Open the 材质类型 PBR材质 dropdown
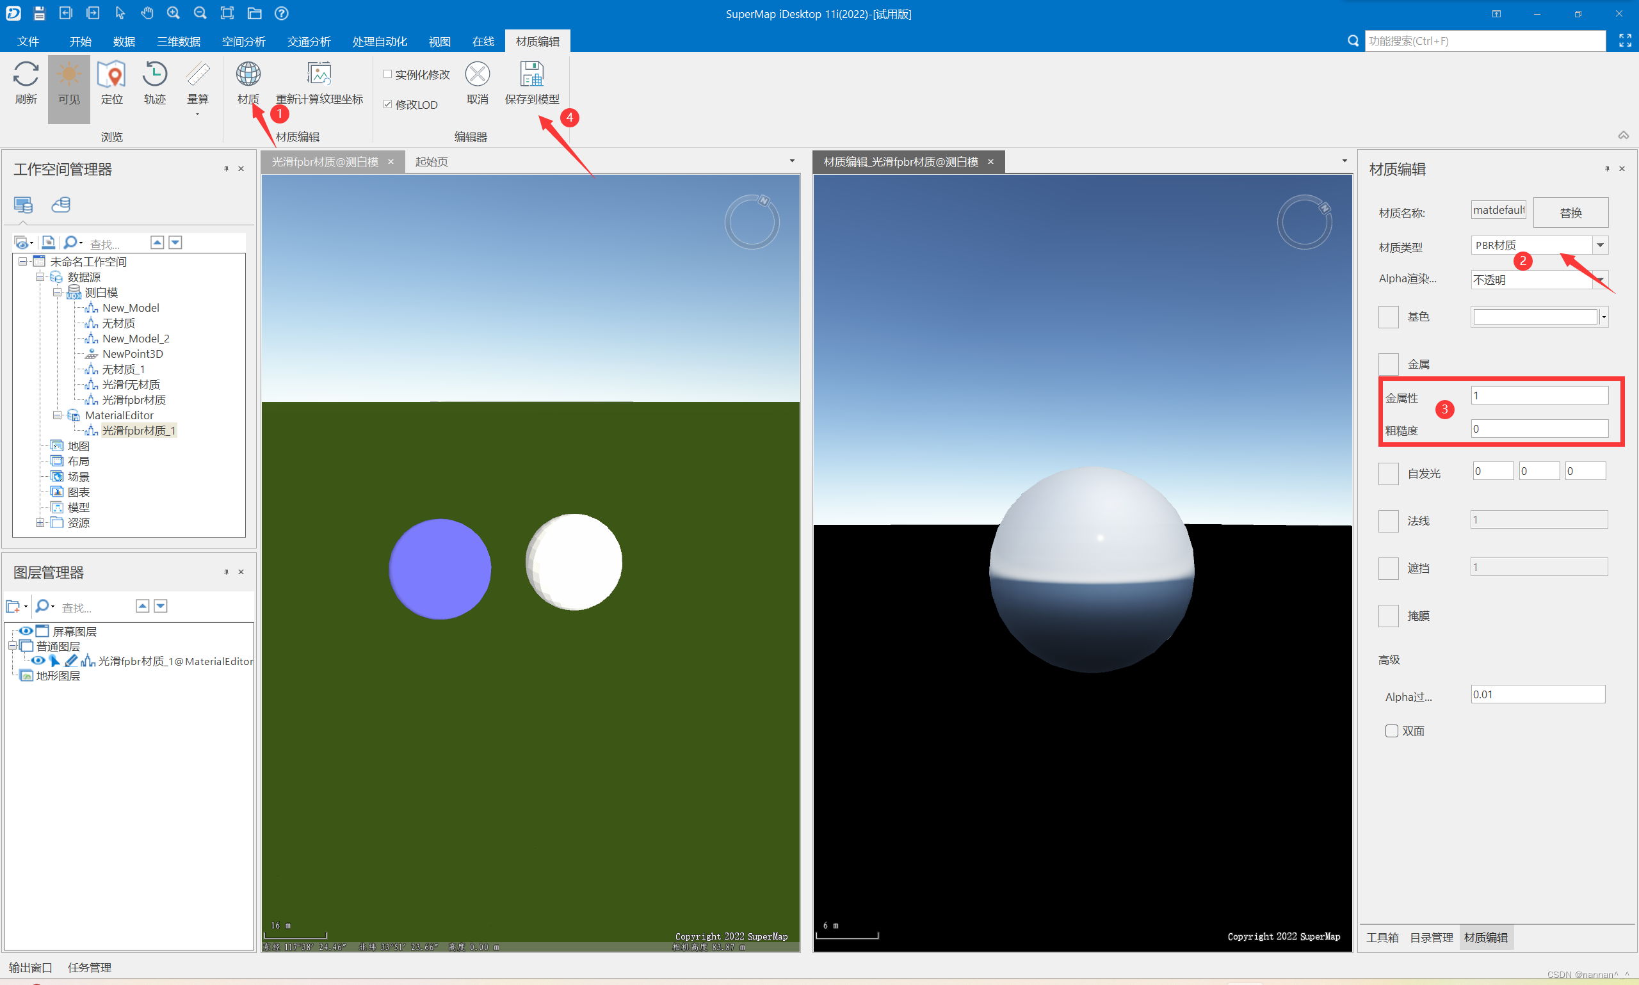 1600,246
